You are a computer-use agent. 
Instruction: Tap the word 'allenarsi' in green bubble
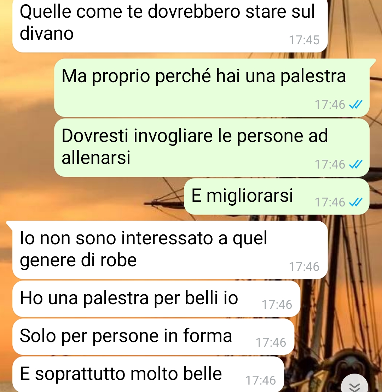96,158
